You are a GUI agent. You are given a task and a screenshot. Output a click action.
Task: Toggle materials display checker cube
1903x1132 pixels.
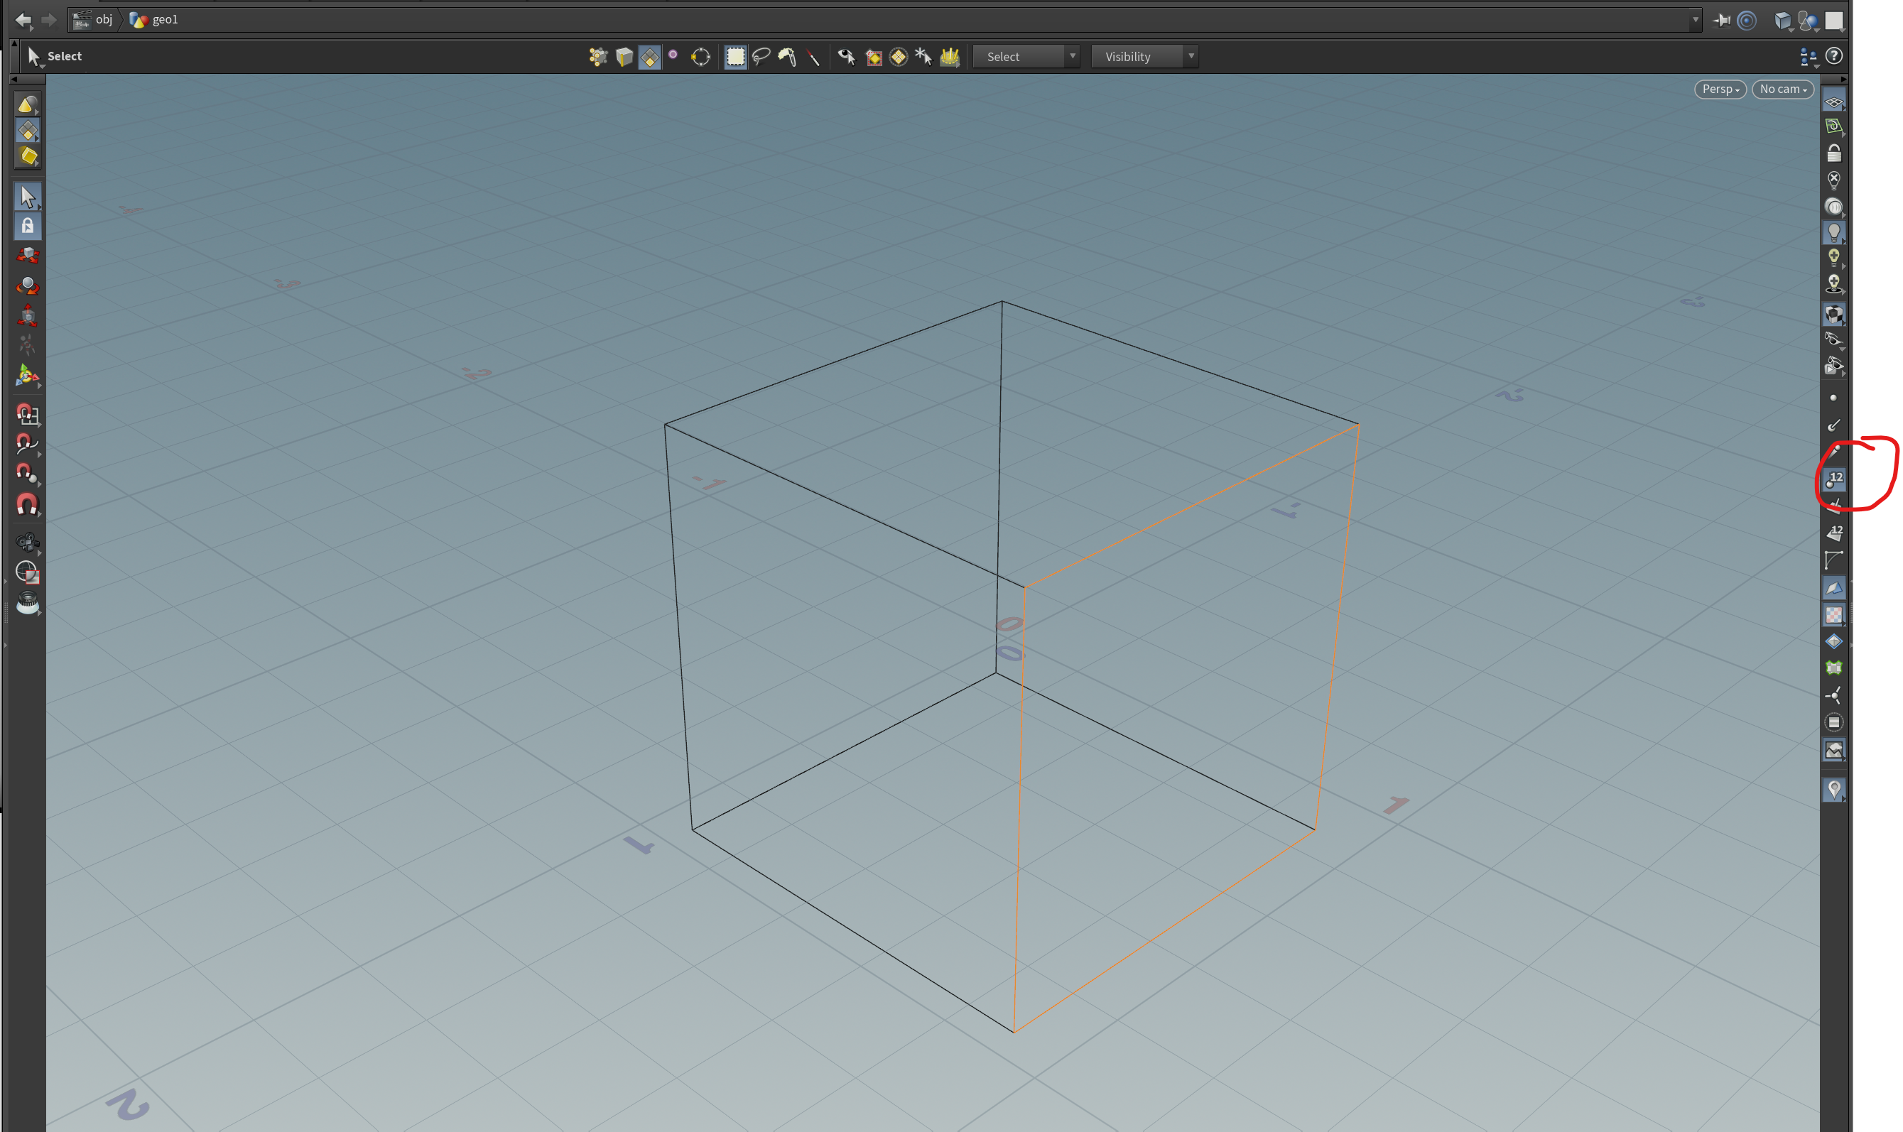(x=1833, y=313)
